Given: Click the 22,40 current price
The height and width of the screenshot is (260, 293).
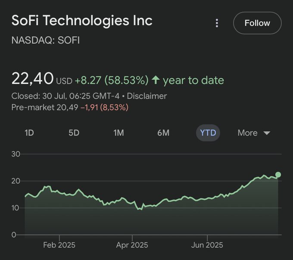Looking at the screenshot, I should coord(32,79).
